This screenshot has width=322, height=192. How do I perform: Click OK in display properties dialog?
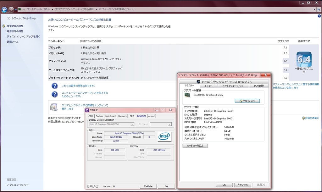(224, 185)
